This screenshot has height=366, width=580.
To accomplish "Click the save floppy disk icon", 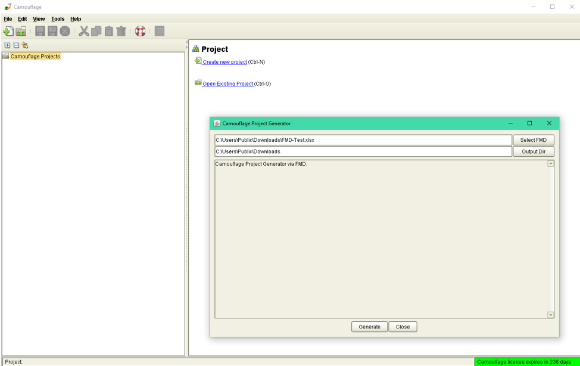I will (40, 31).
